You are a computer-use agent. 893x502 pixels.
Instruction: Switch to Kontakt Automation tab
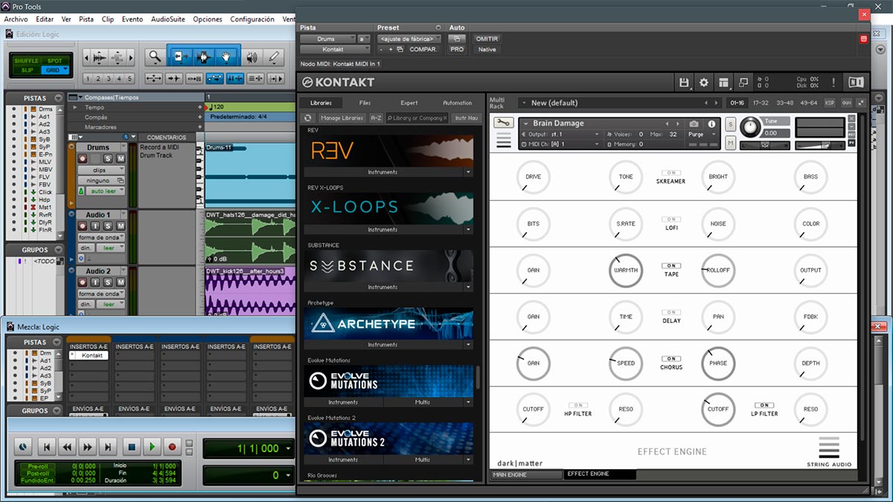click(x=457, y=103)
